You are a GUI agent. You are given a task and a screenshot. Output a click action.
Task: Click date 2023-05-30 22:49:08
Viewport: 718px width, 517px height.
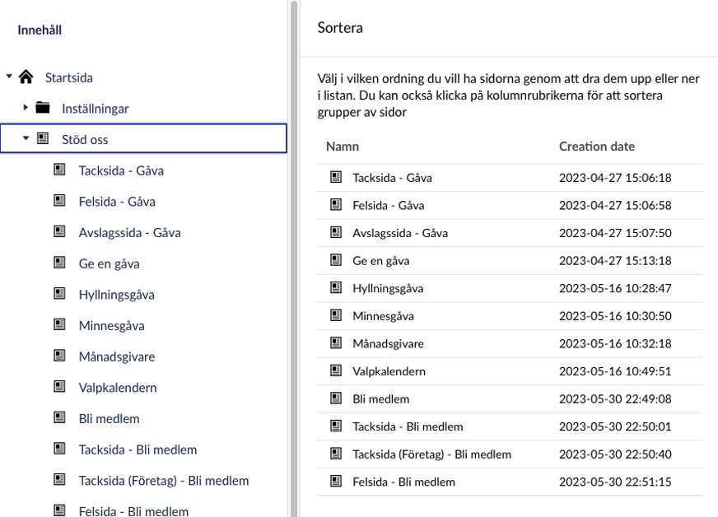tap(615, 398)
